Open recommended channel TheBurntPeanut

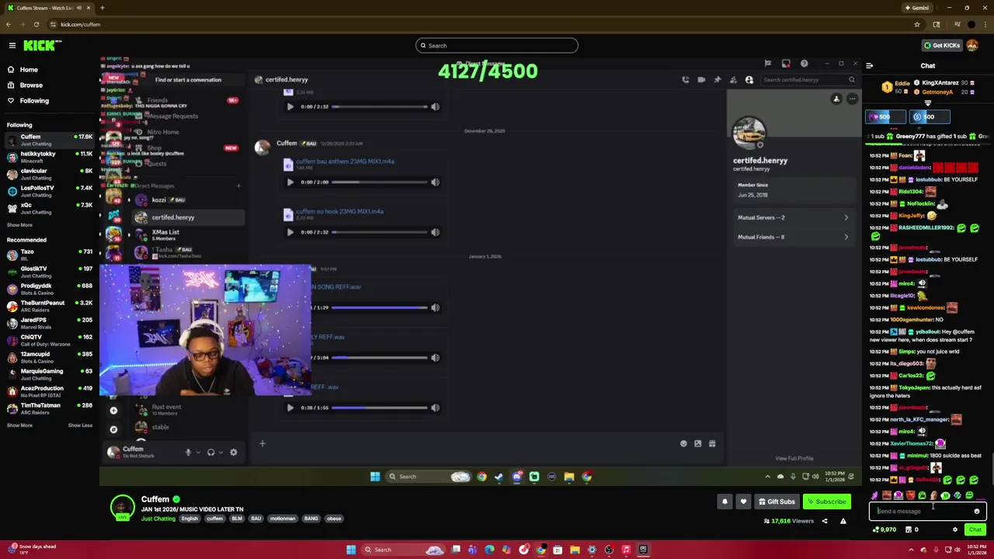(x=48, y=306)
